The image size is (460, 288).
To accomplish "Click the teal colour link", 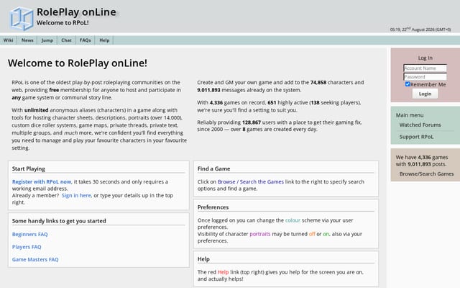I will pyautogui.click(x=293, y=220).
